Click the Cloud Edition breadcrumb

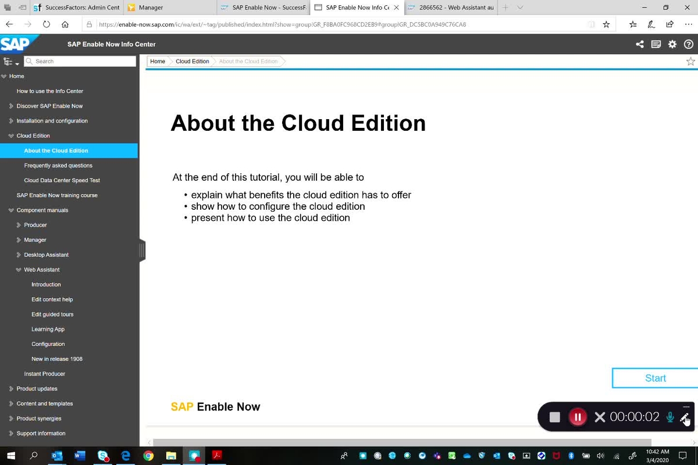click(x=192, y=60)
